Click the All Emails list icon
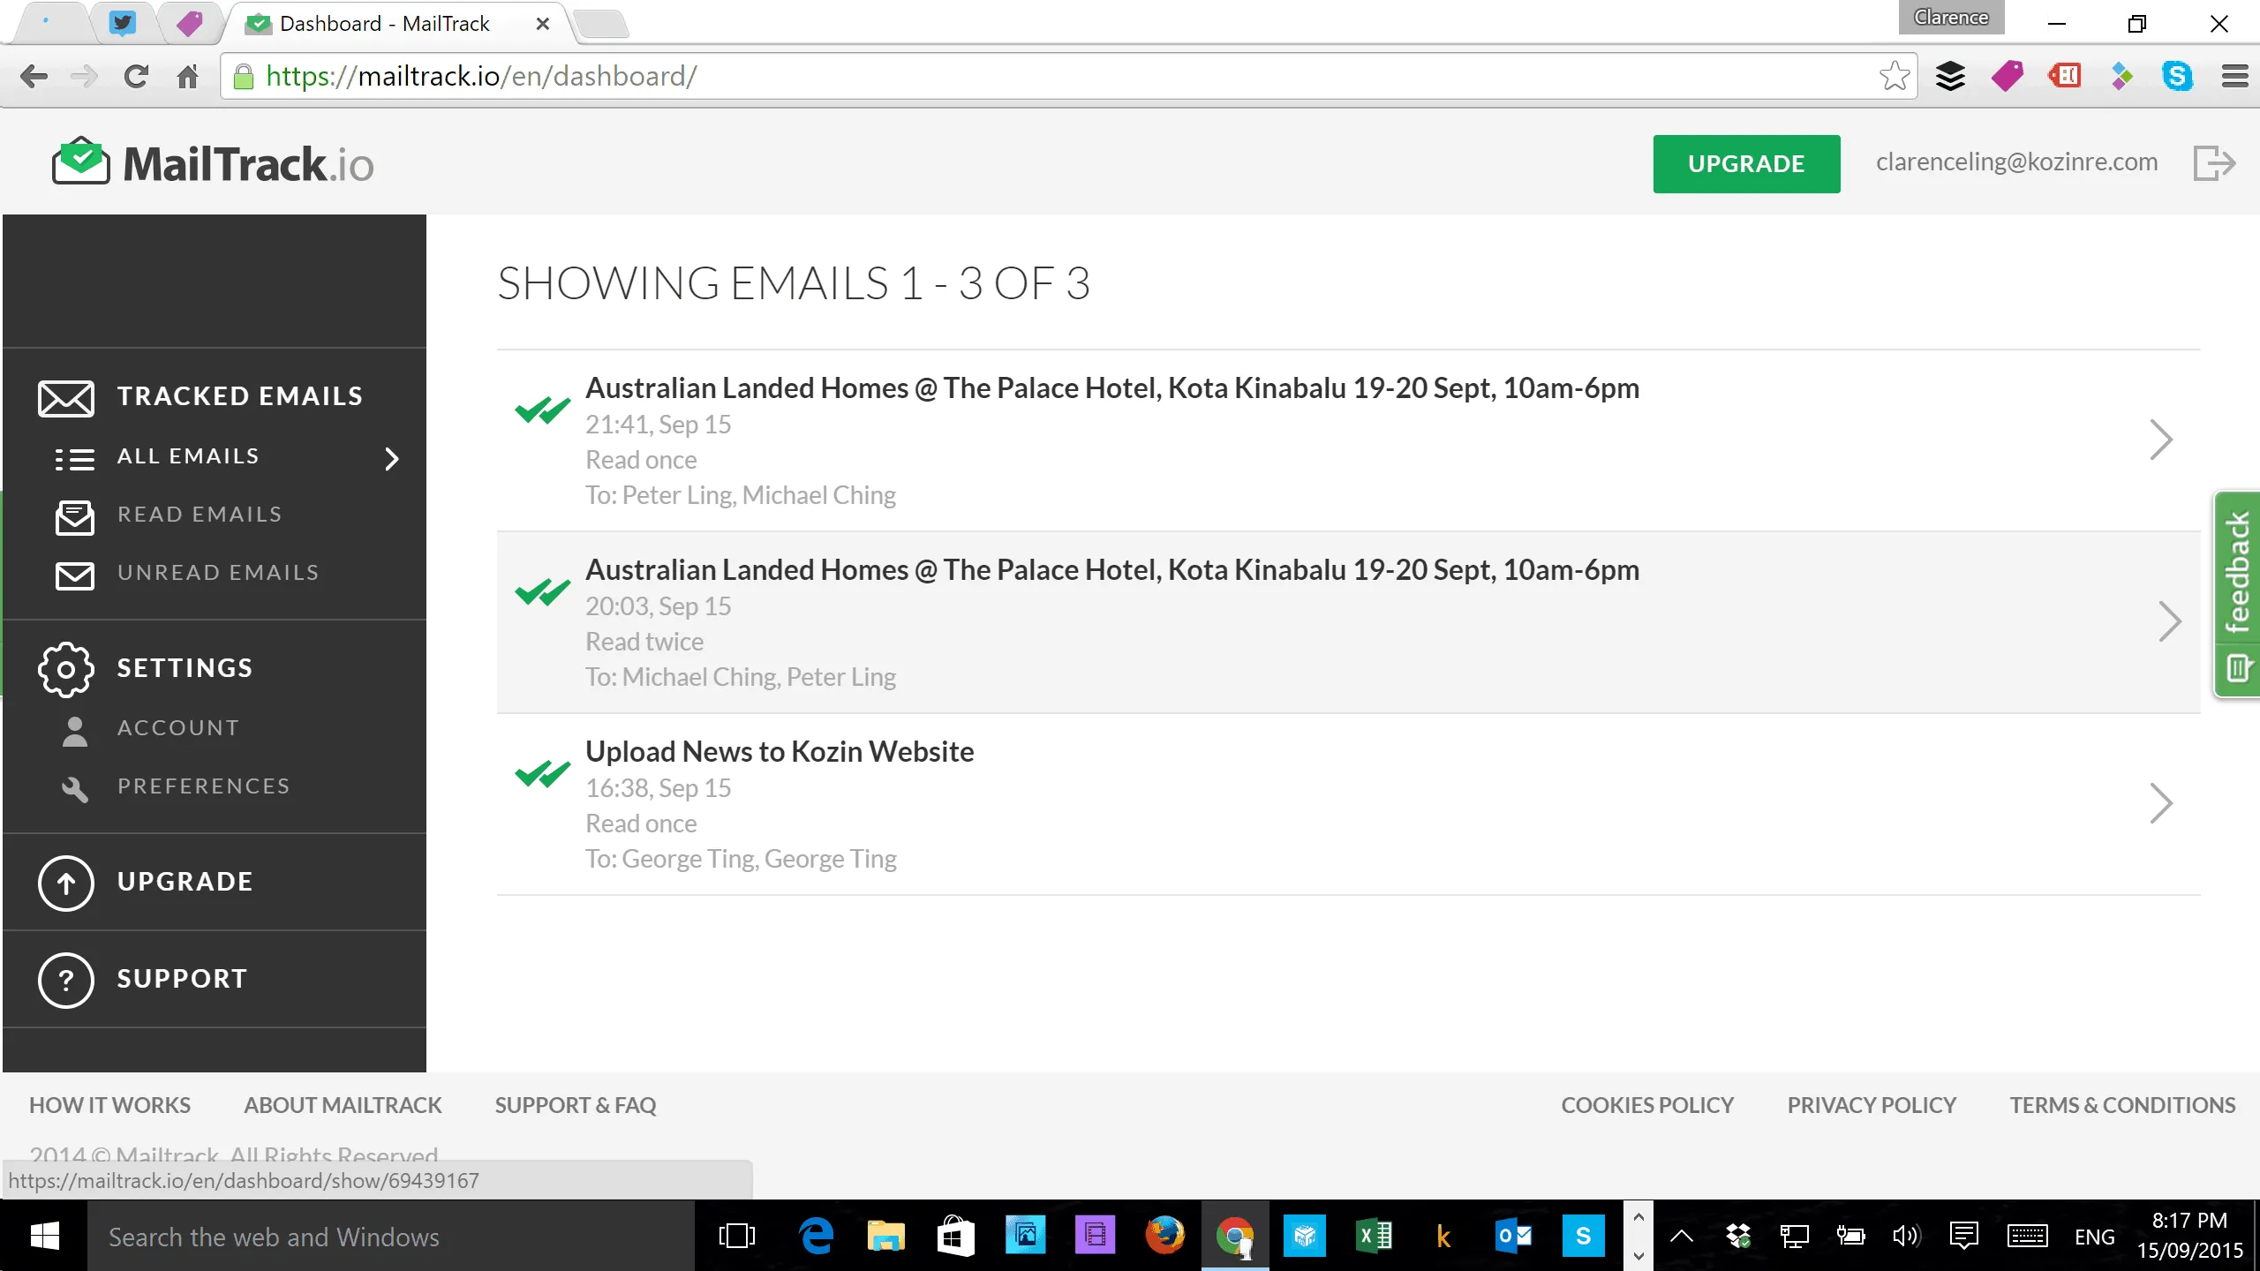The height and width of the screenshot is (1271, 2260). pos(75,459)
